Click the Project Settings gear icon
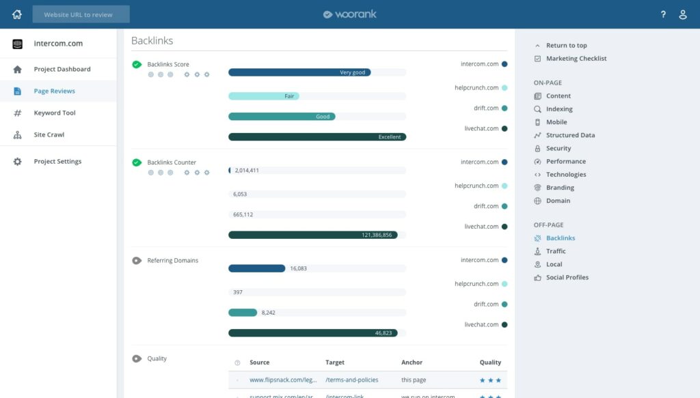Screen dimensions: 700x398 tap(17, 161)
